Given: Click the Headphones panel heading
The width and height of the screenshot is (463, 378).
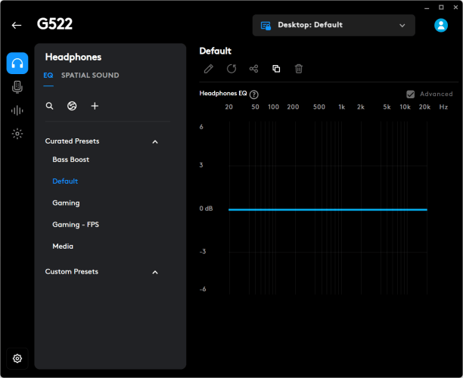Looking at the screenshot, I should (x=73, y=57).
